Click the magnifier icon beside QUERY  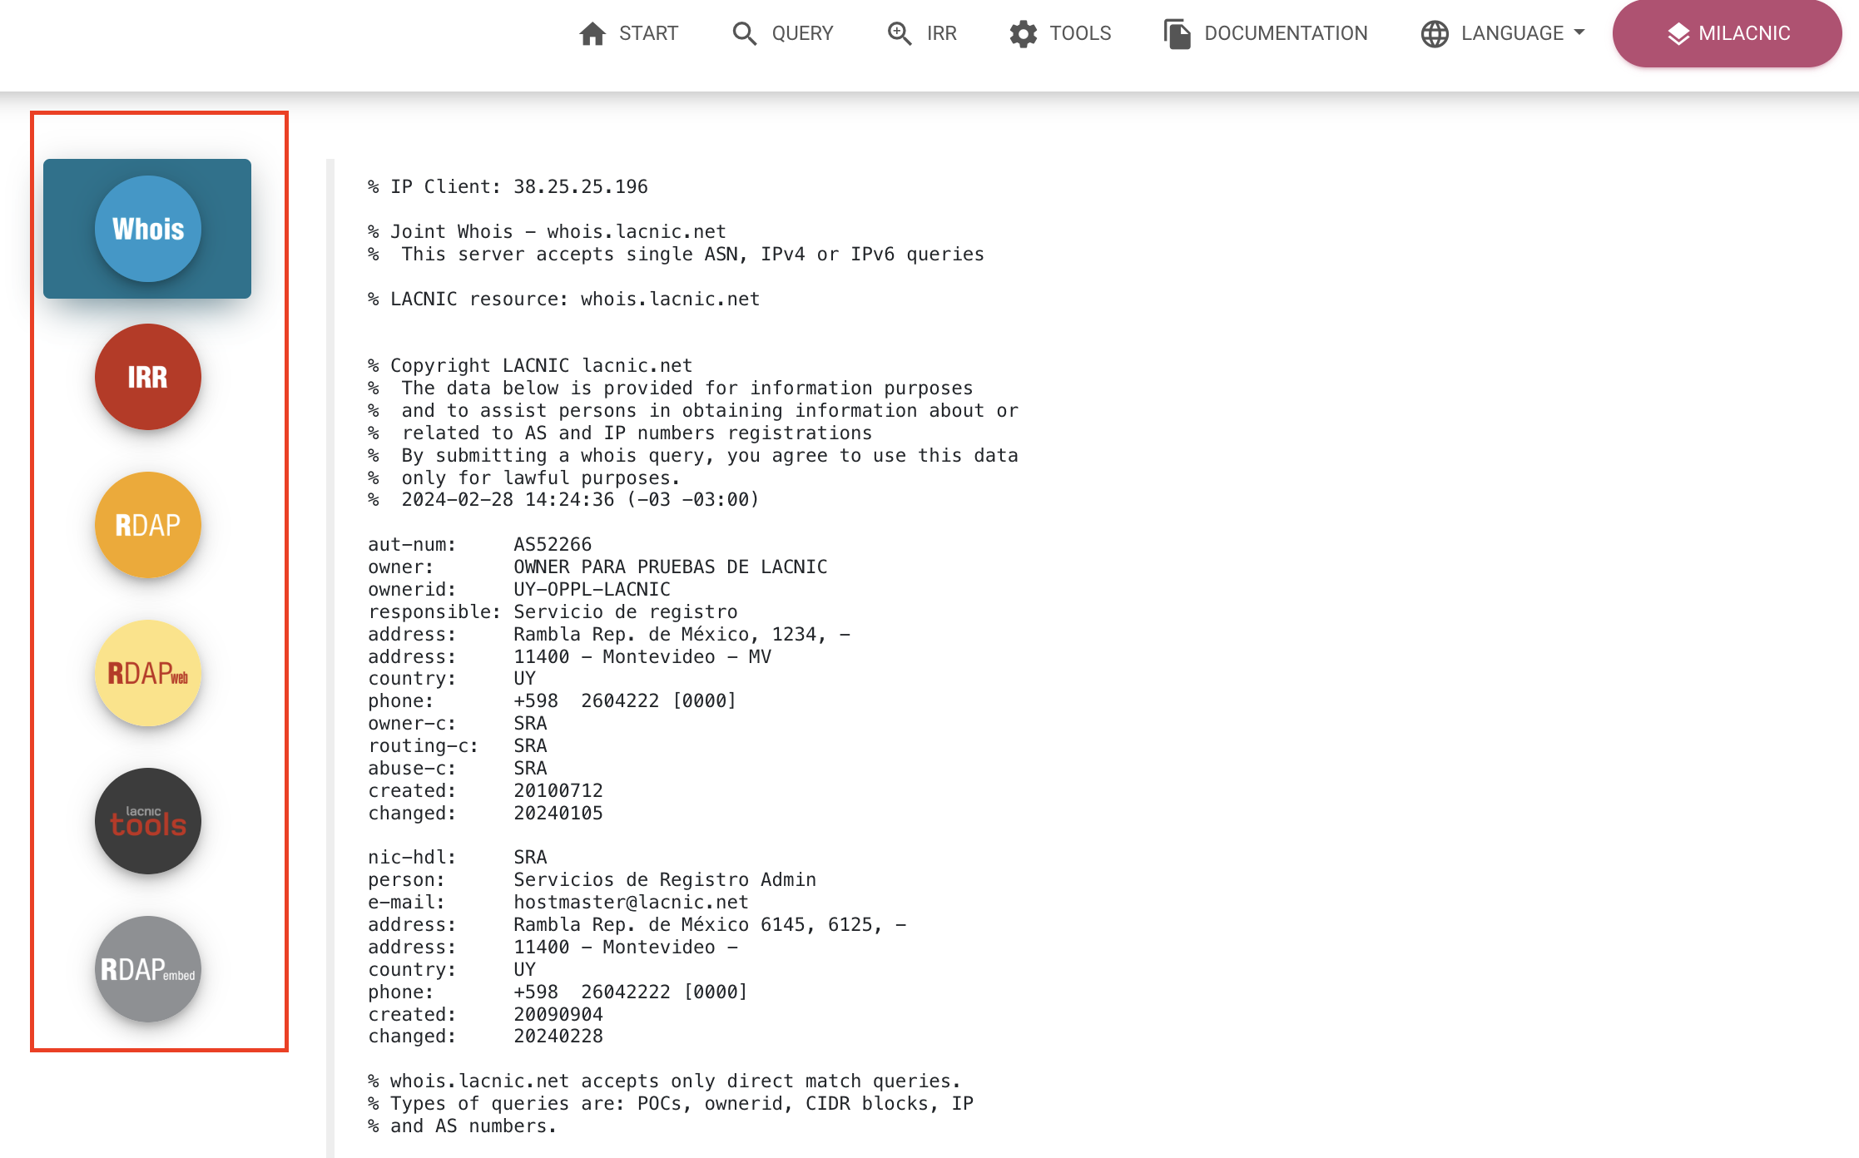[x=744, y=33]
